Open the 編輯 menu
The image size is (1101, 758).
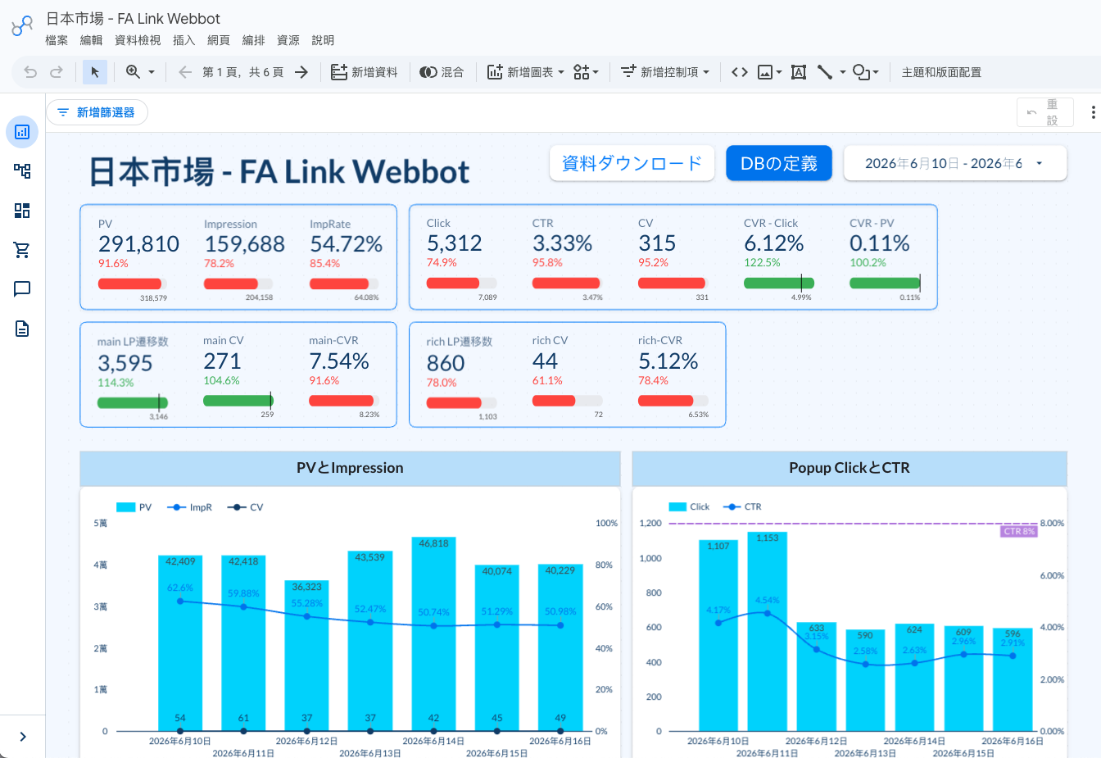pyautogui.click(x=91, y=40)
